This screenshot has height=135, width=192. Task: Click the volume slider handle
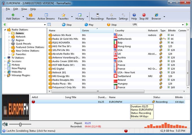pos(20,124)
